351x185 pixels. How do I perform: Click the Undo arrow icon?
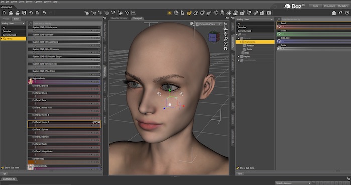pos(44,13)
